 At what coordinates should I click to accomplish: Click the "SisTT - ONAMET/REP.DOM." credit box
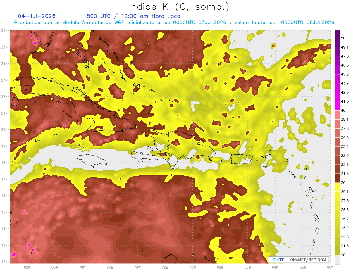[298, 260]
